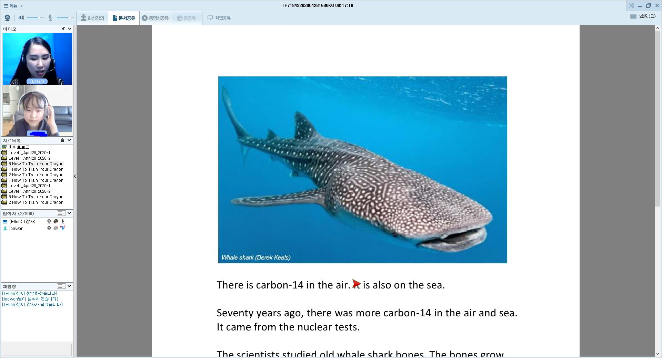Screen dimensions: 662x358
Task: Switch to the 화상강의 tab
Action: point(92,18)
